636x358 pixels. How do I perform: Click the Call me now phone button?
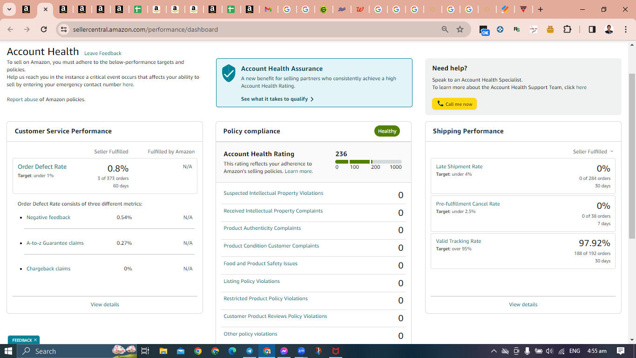pos(454,104)
